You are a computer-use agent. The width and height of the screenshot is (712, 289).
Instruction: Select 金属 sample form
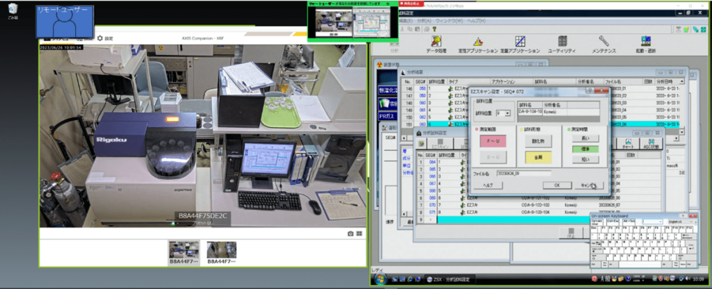tap(537, 157)
